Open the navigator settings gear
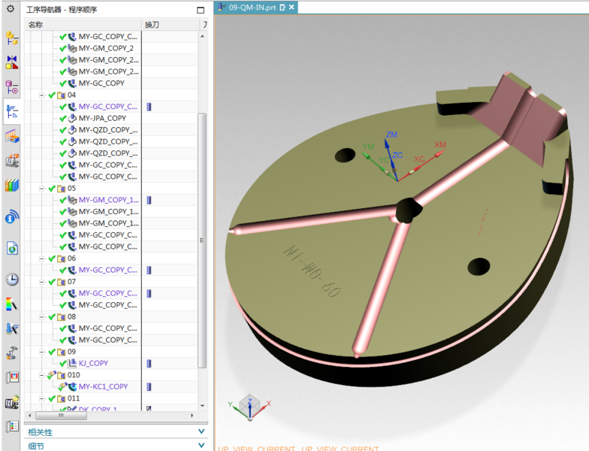Screen dimensions: 589x451 (x=11, y=9)
